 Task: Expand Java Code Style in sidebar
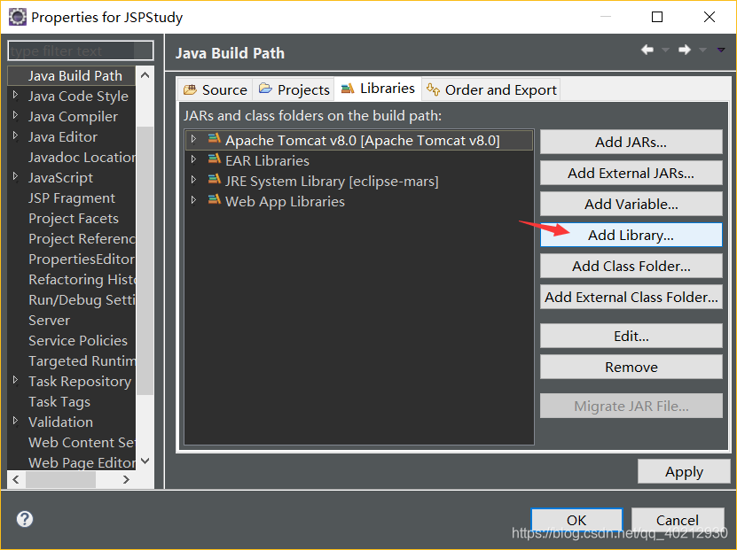coord(15,96)
